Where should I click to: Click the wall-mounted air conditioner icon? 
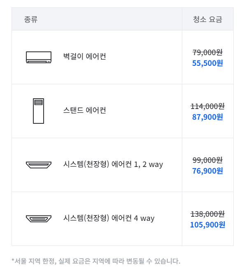click(39, 57)
